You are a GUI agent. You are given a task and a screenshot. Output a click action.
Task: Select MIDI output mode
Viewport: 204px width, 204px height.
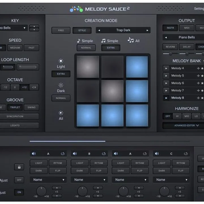(187, 28)
